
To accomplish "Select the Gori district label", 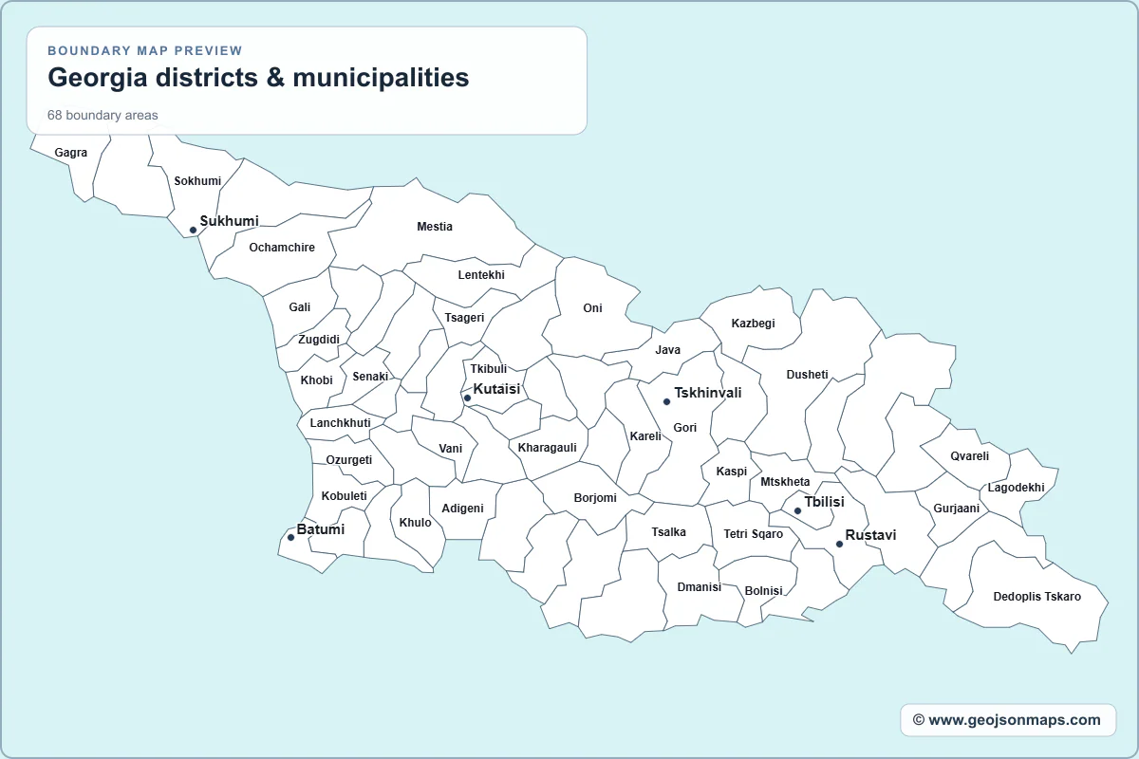I will 685,428.
